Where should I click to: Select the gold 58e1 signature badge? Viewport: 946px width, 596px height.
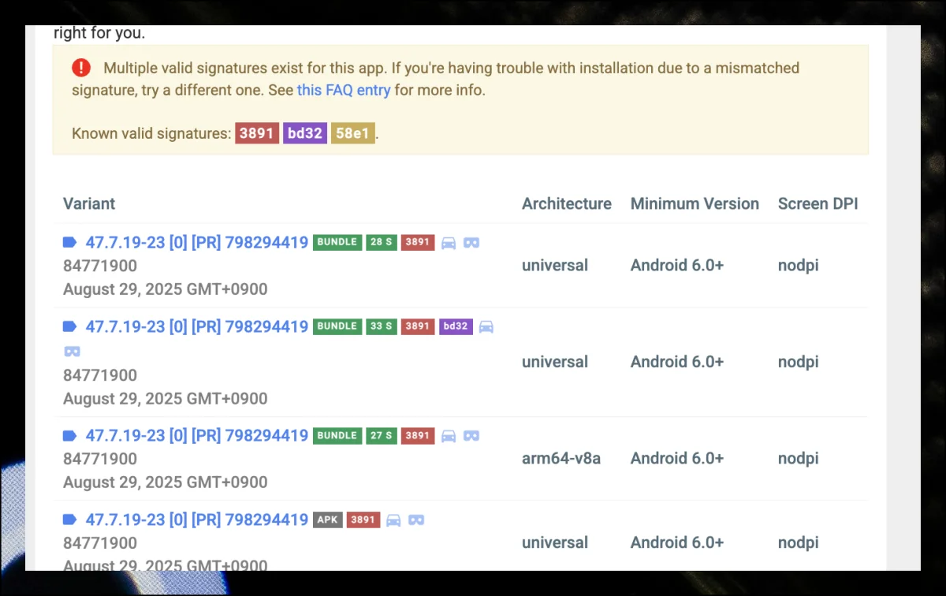coord(352,133)
